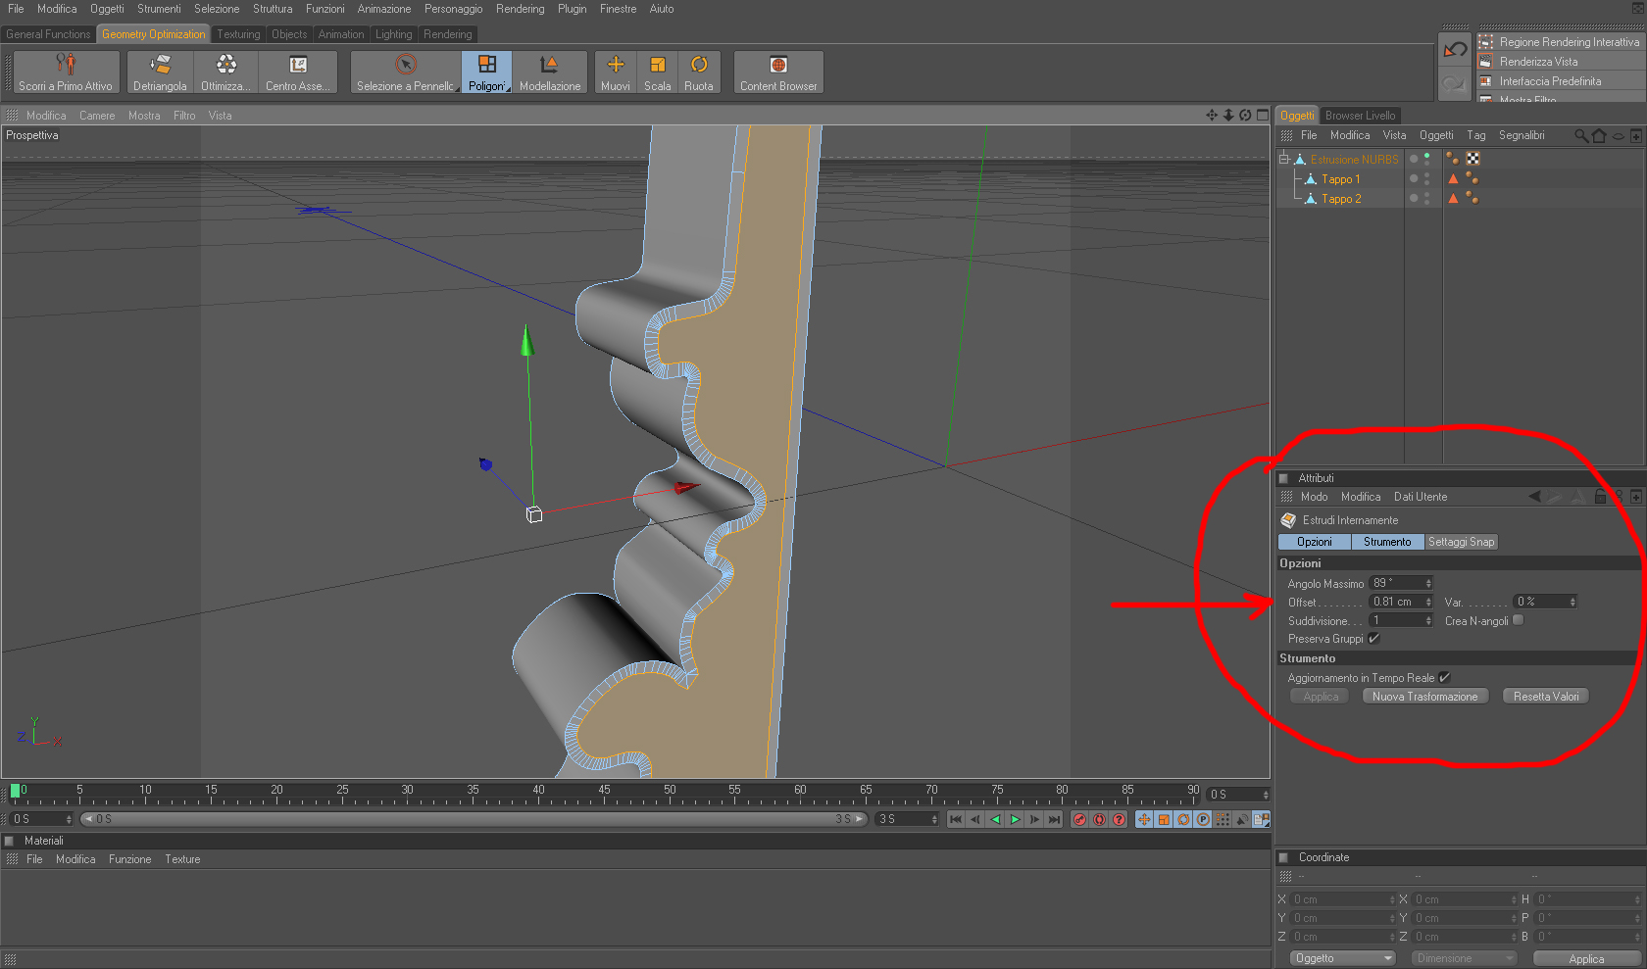Toggle position keyframe recording icon
The height and width of the screenshot is (969, 1647).
1144,819
